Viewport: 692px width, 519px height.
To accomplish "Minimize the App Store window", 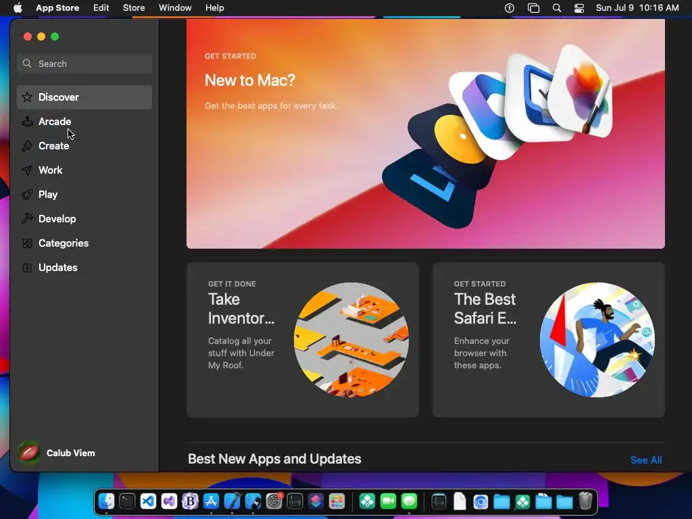I will tap(41, 36).
